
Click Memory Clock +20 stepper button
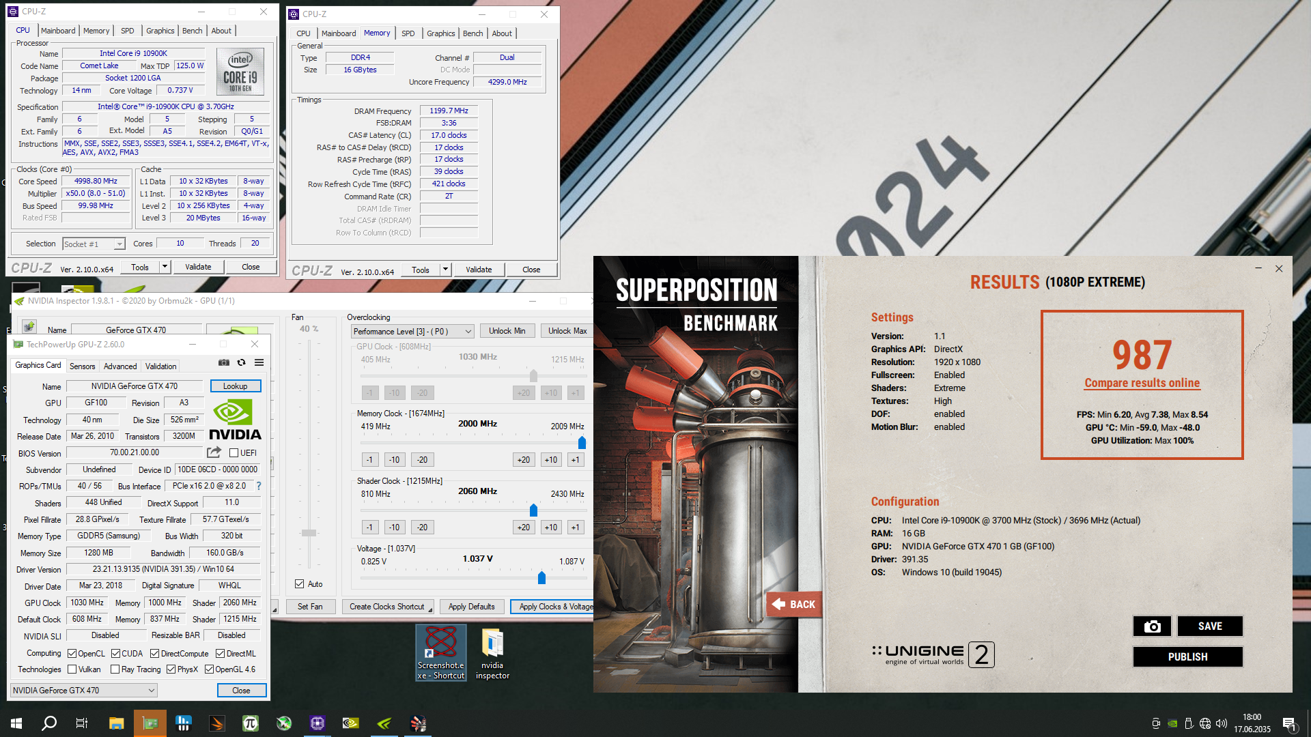pos(524,459)
